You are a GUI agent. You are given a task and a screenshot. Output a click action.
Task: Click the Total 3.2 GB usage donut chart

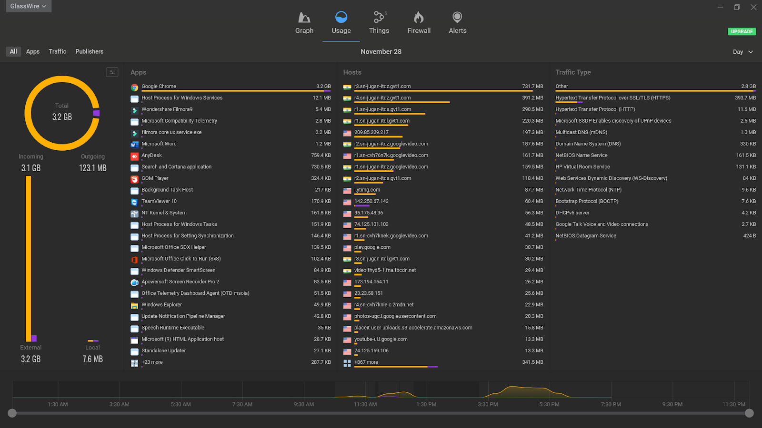[x=62, y=113]
